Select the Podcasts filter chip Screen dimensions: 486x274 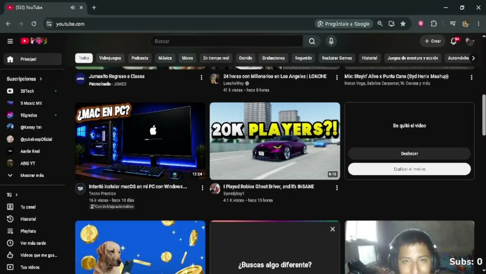pos(140,58)
